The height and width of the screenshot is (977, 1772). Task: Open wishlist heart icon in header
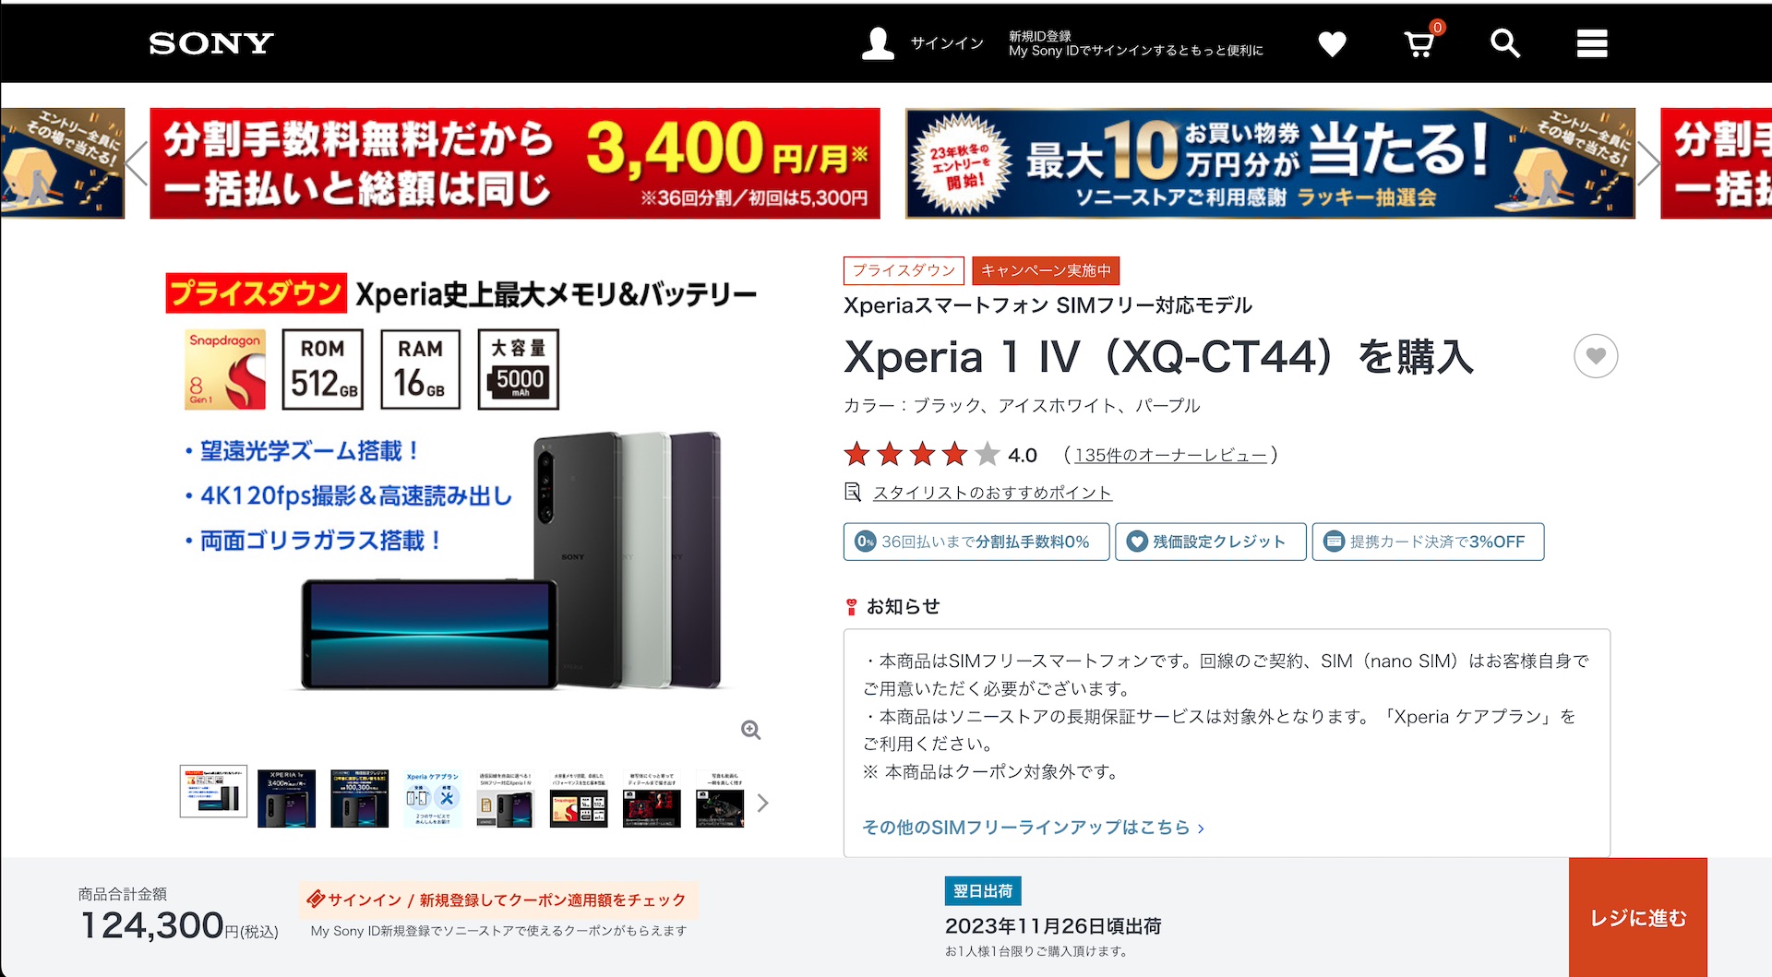coord(1332,43)
